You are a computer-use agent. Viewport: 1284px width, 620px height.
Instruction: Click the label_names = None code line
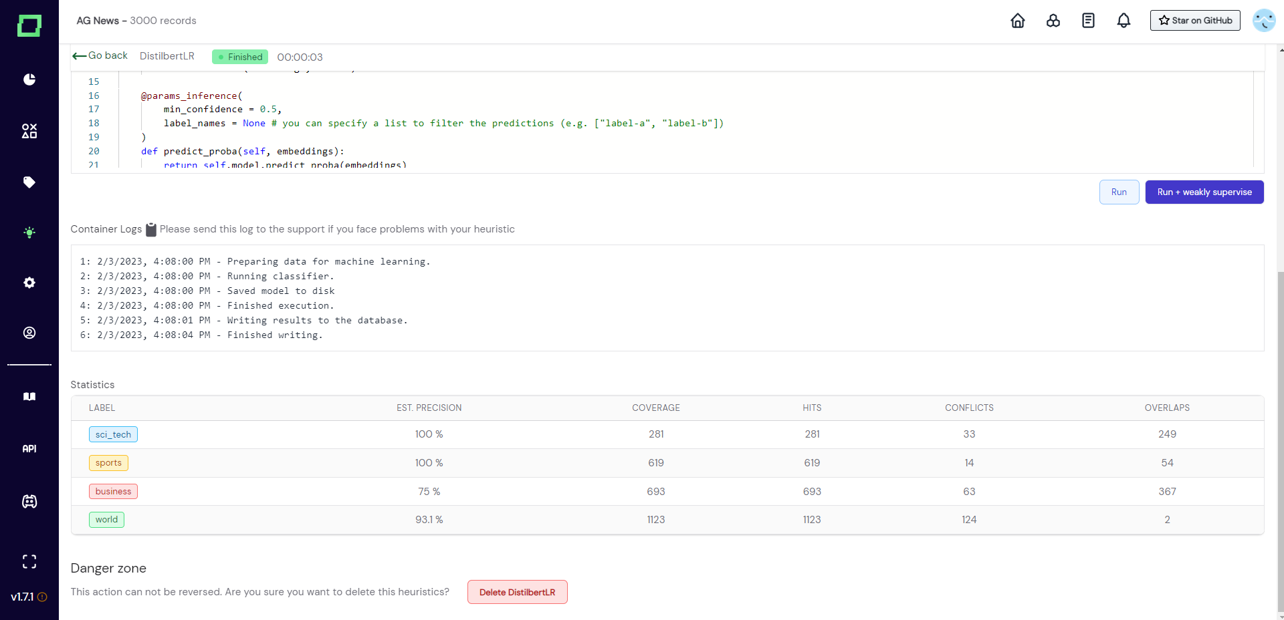coord(443,124)
